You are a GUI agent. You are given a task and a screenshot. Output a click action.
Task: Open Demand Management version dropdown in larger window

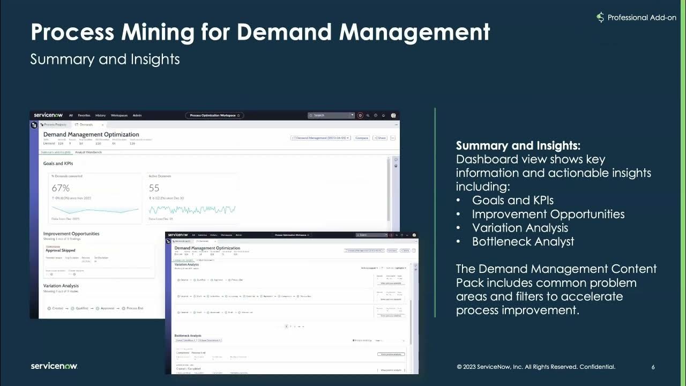(x=320, y=138)
